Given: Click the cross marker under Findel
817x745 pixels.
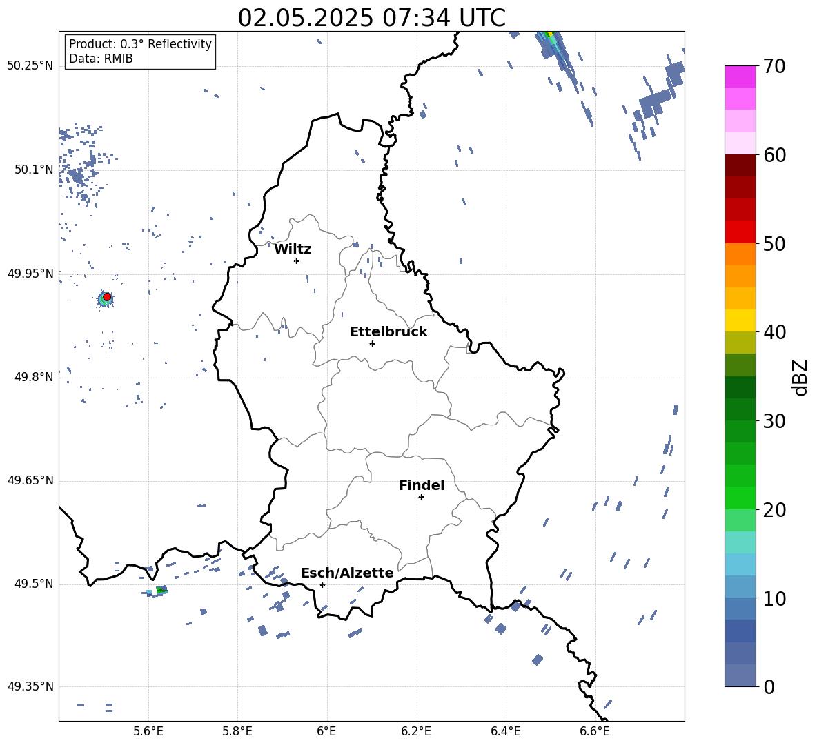Looking at the screenshot, I should click(421, 498).
